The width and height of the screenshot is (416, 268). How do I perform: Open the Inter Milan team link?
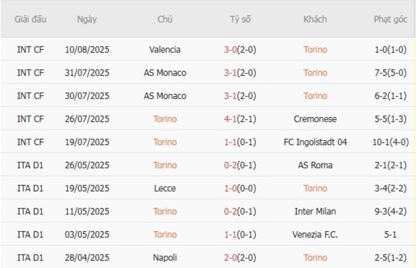pyautogui.click(x=315, y=211)
